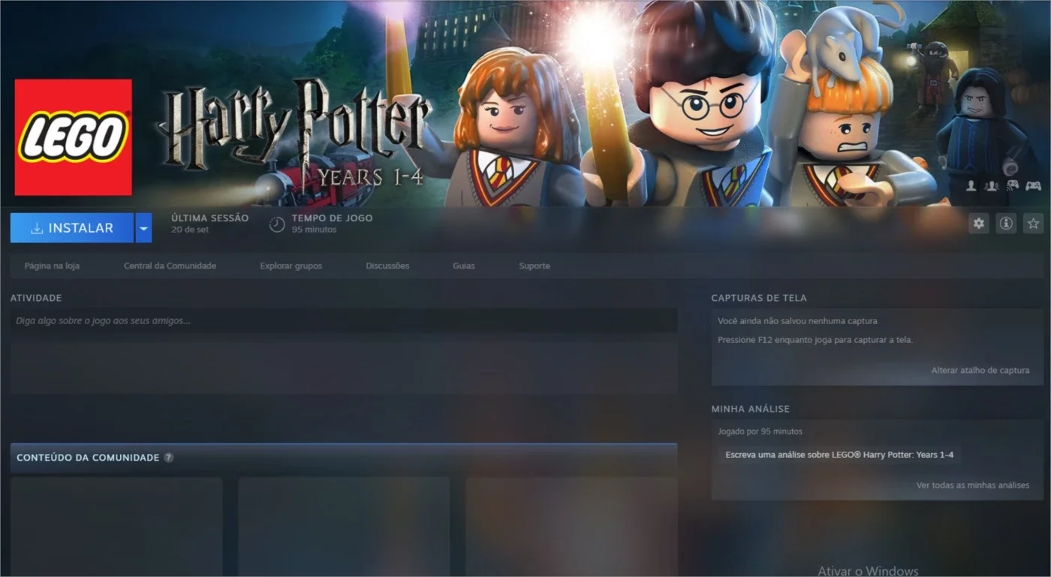
Task: Click Você ainda não salvou nenhuma captura text
Action: click(x=797, y=321)
